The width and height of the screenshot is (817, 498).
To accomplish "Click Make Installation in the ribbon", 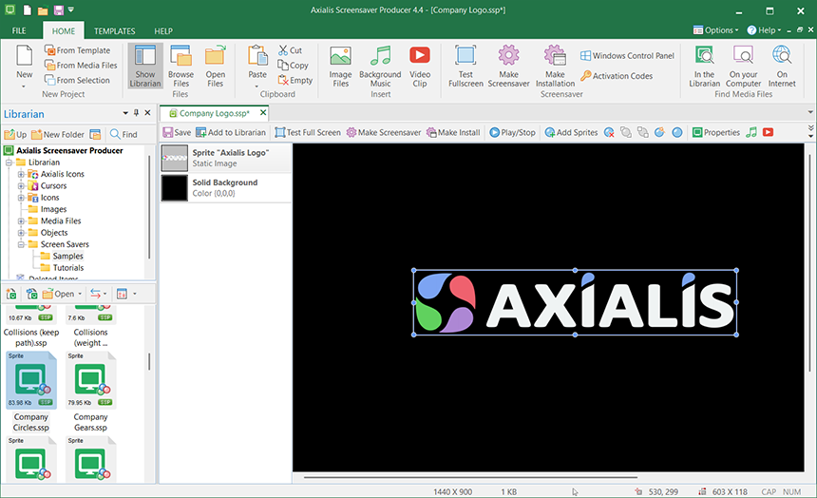I will (x=554, y=64).
